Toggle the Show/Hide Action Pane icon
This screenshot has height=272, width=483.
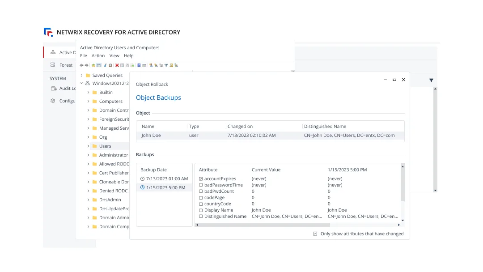pos(144,65)
